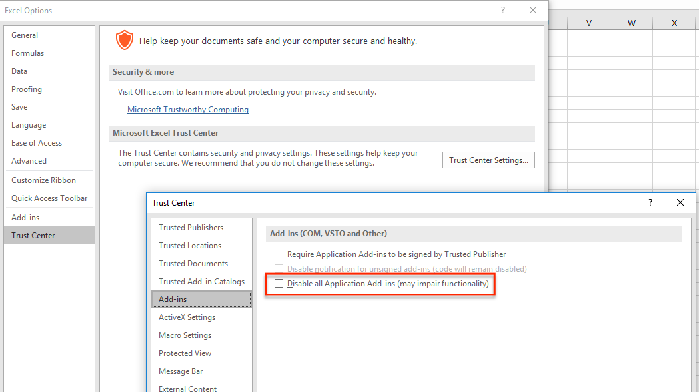Select Protected View section

coord(185,353)
